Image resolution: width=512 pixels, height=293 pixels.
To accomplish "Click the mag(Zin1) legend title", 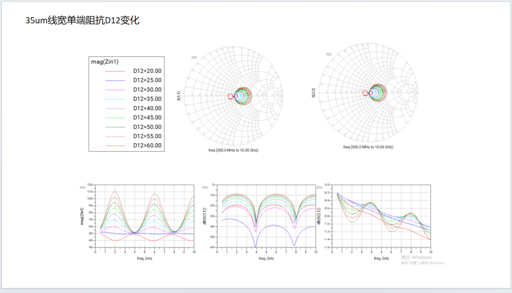I will (x=104, y=62).
